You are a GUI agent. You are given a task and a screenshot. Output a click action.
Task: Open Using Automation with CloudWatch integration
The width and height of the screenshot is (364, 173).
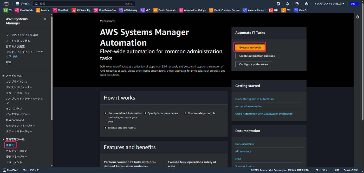264,114
